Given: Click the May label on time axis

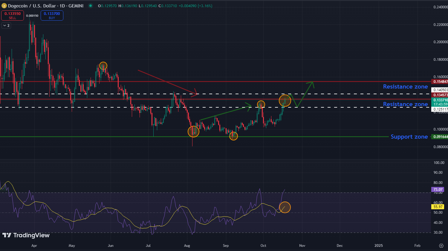Looking at the screenshot, I should 72,246.
